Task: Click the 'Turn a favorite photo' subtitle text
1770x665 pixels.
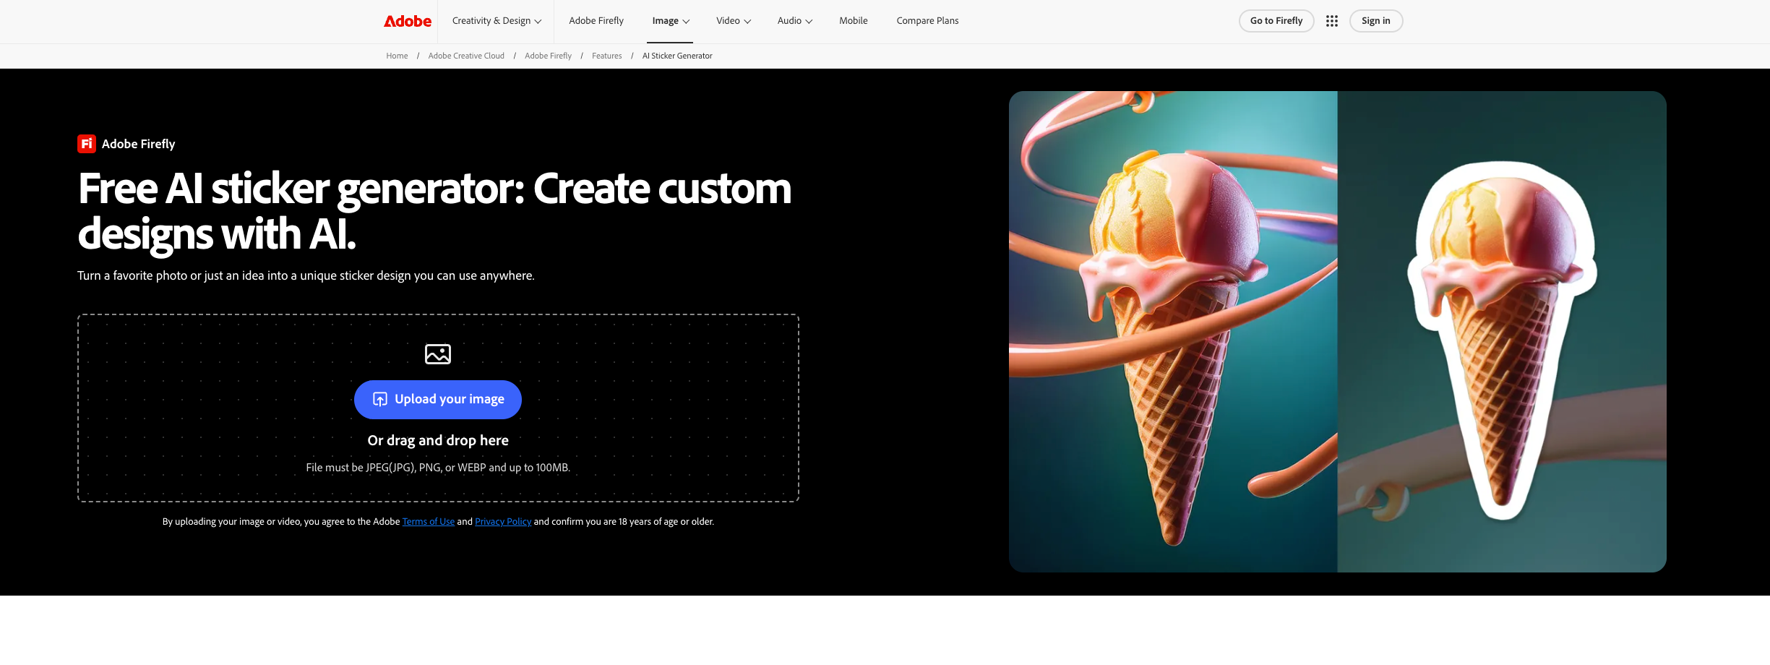Action: pos(306,275)
